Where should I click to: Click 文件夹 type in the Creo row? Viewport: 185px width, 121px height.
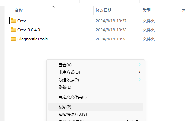tap(149, 21)
